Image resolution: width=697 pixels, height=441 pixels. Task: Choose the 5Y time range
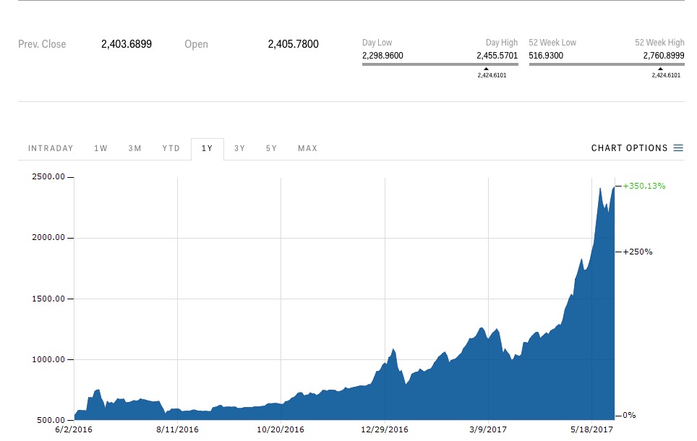point(271,149)
